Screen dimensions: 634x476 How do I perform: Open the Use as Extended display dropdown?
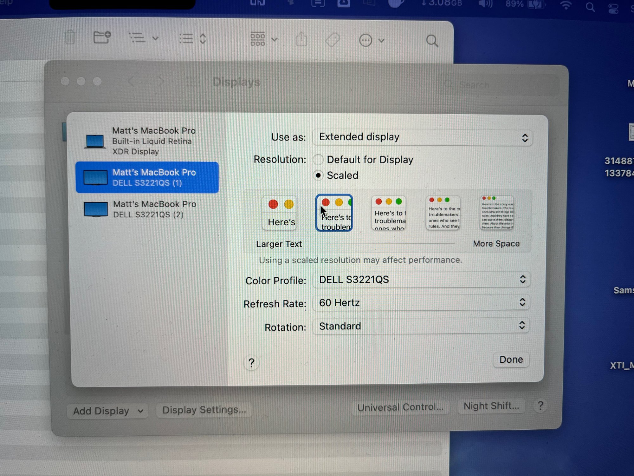(x=422, y=137)
